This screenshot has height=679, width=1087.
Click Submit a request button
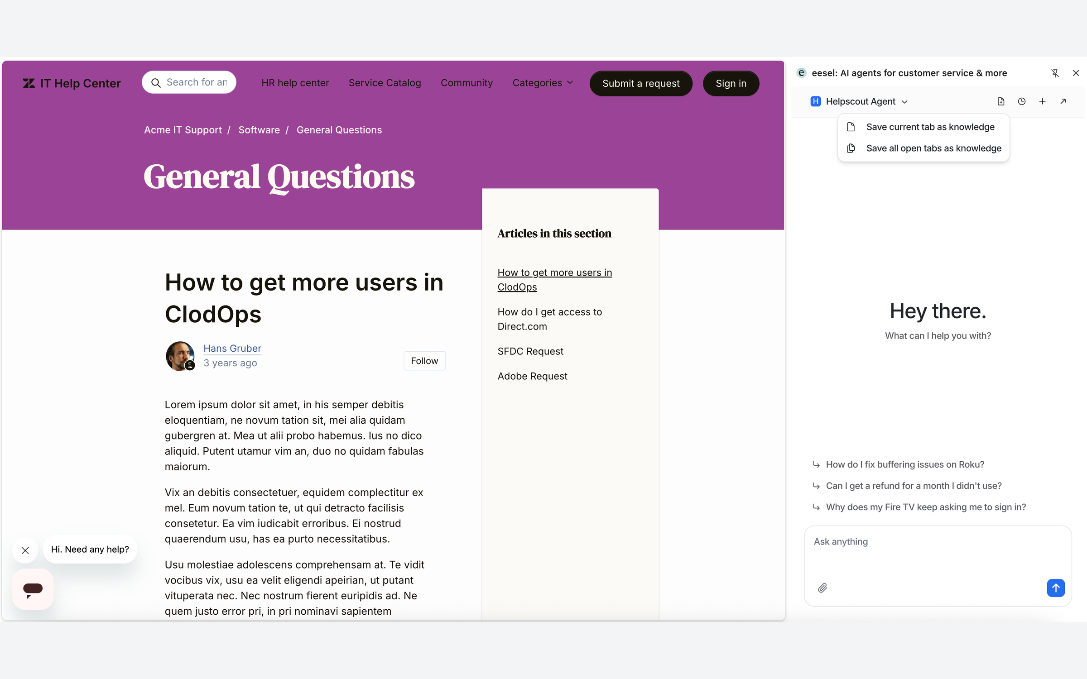point(641,83)
